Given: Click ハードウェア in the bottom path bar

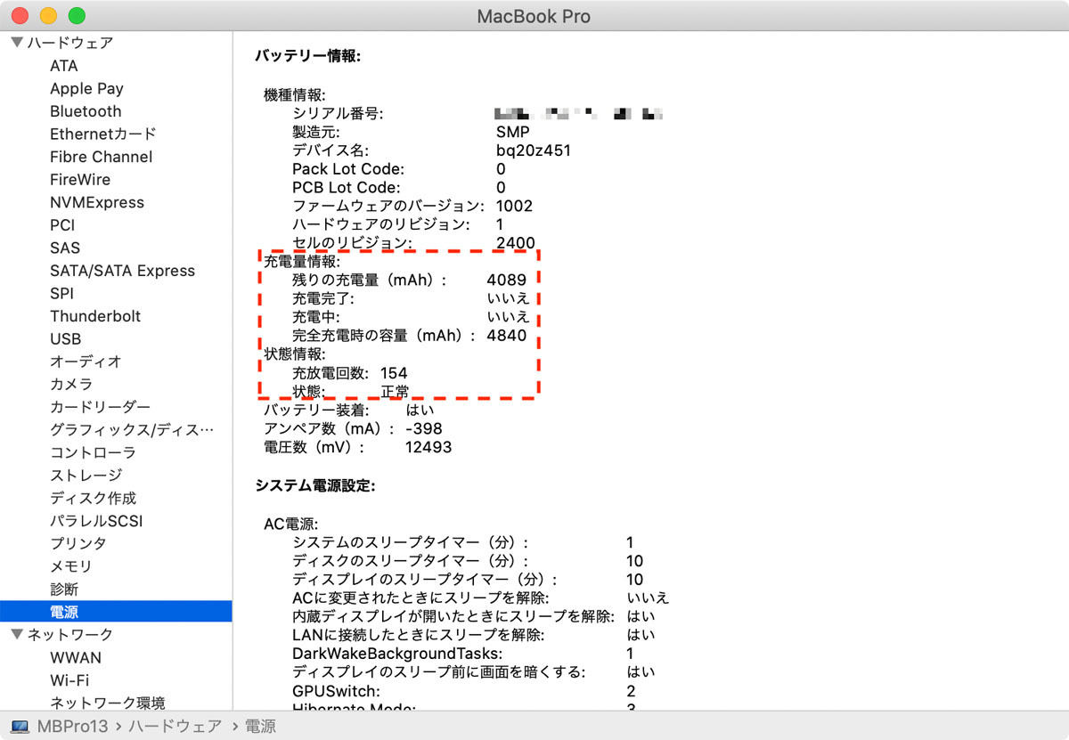Looking at the screenshot, I should coord(175,727).
